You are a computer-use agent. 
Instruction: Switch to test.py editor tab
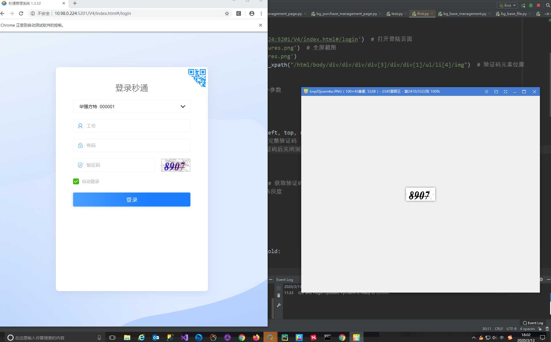coord(397,14)
